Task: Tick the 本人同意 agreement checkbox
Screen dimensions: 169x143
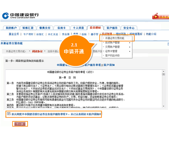Action: [8, 114]
